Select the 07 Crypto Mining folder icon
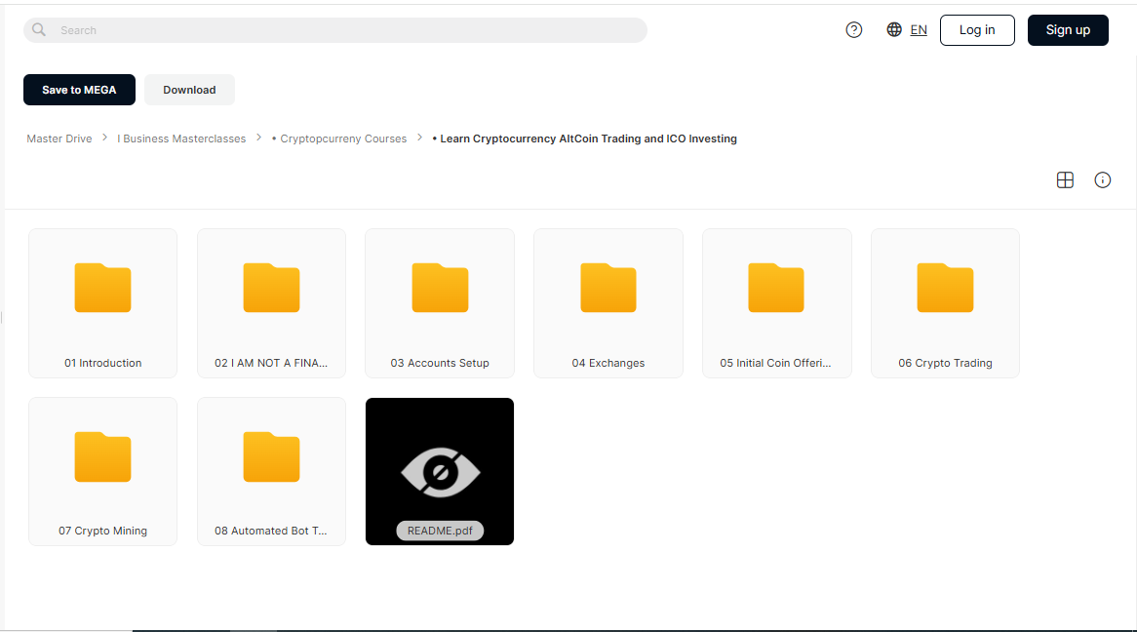This screenshot has height=632, width=1137. pos(103,456)
